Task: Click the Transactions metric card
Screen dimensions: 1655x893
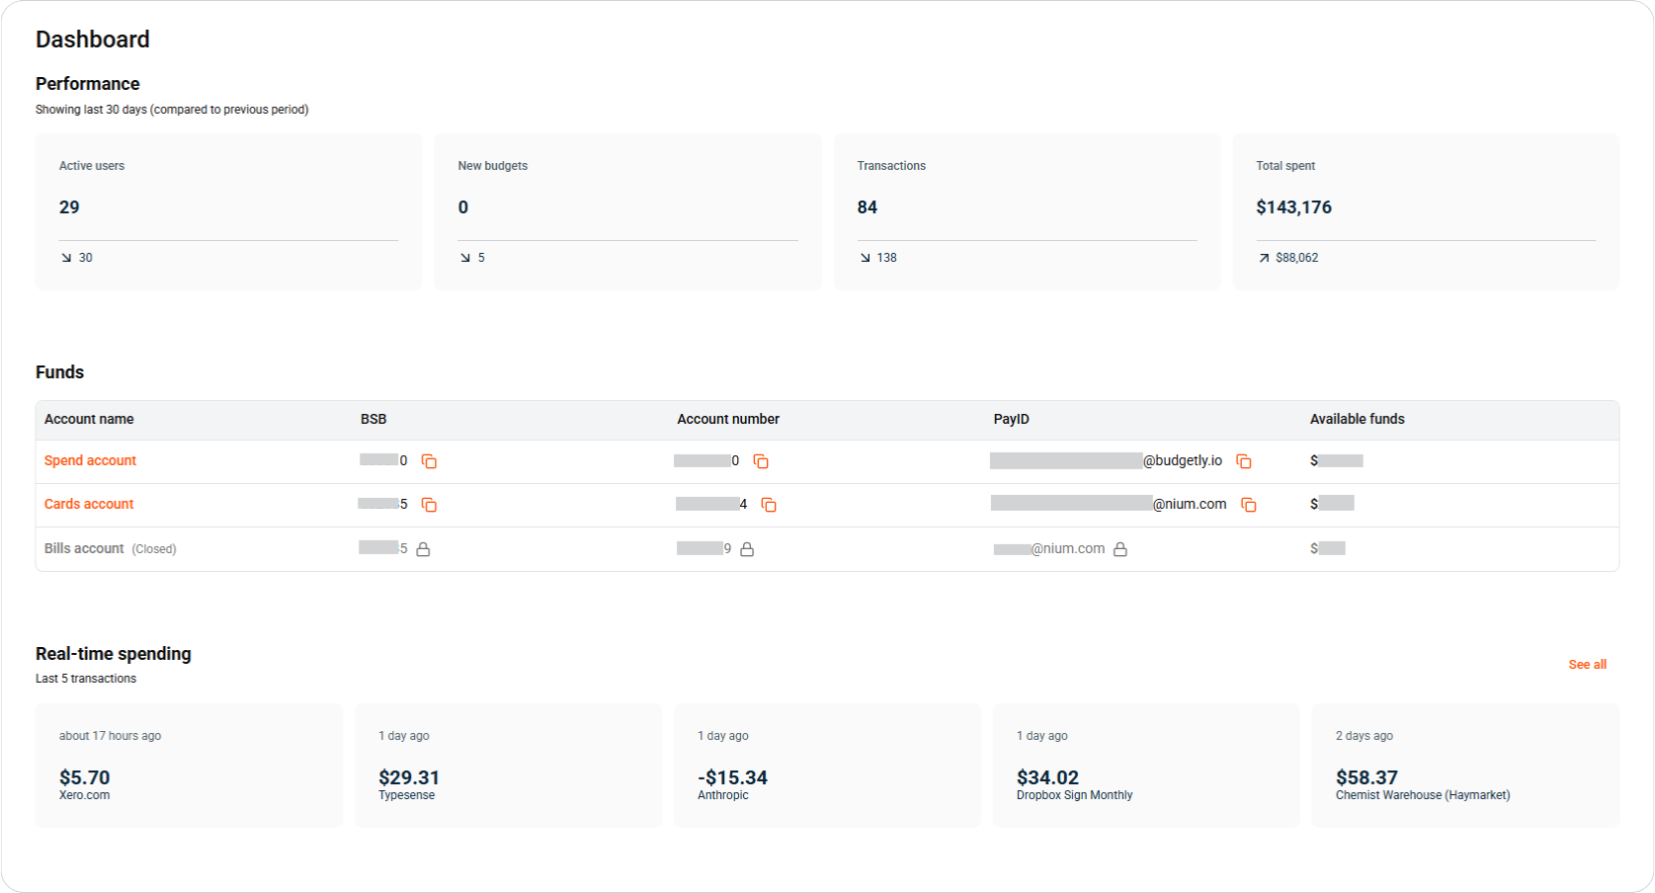Action: (1028, 211)
